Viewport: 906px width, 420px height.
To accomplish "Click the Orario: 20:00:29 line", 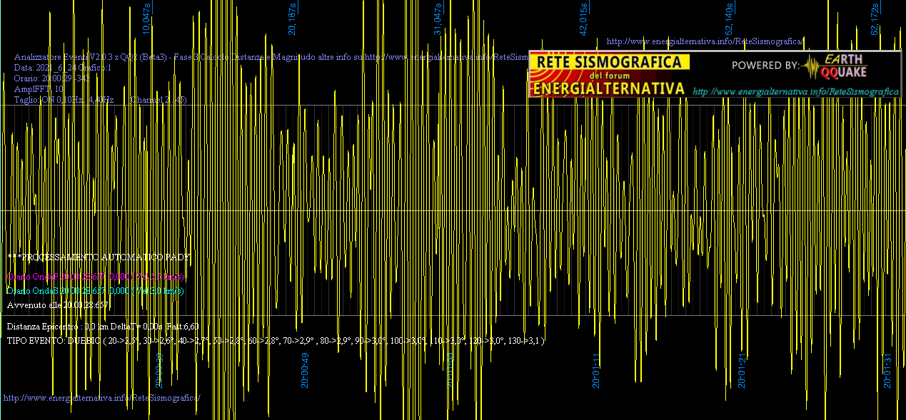I will [52, 78].
